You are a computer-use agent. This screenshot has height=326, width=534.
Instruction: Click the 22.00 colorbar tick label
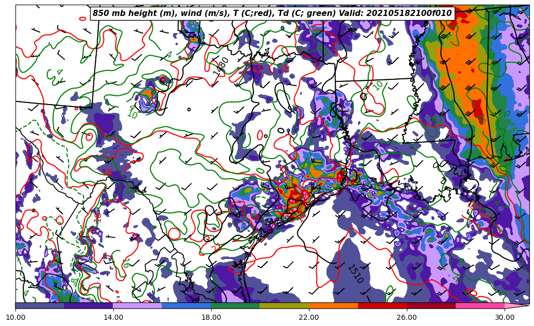309,317
